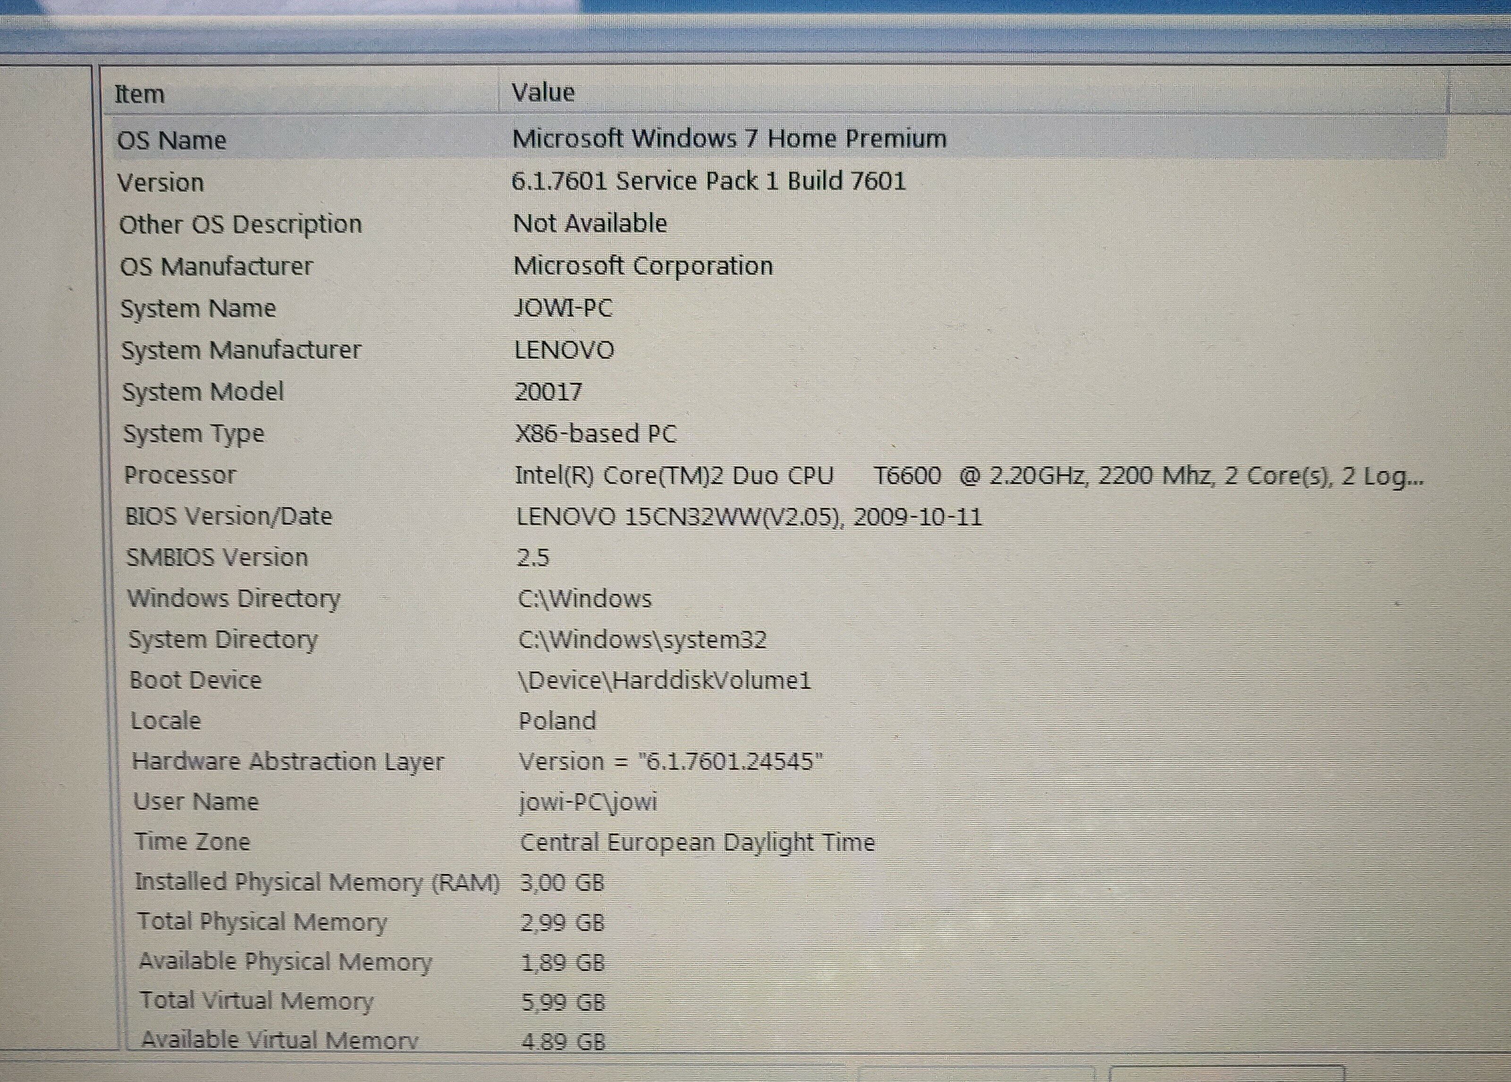Select Available Physical Memory row label

285,962
